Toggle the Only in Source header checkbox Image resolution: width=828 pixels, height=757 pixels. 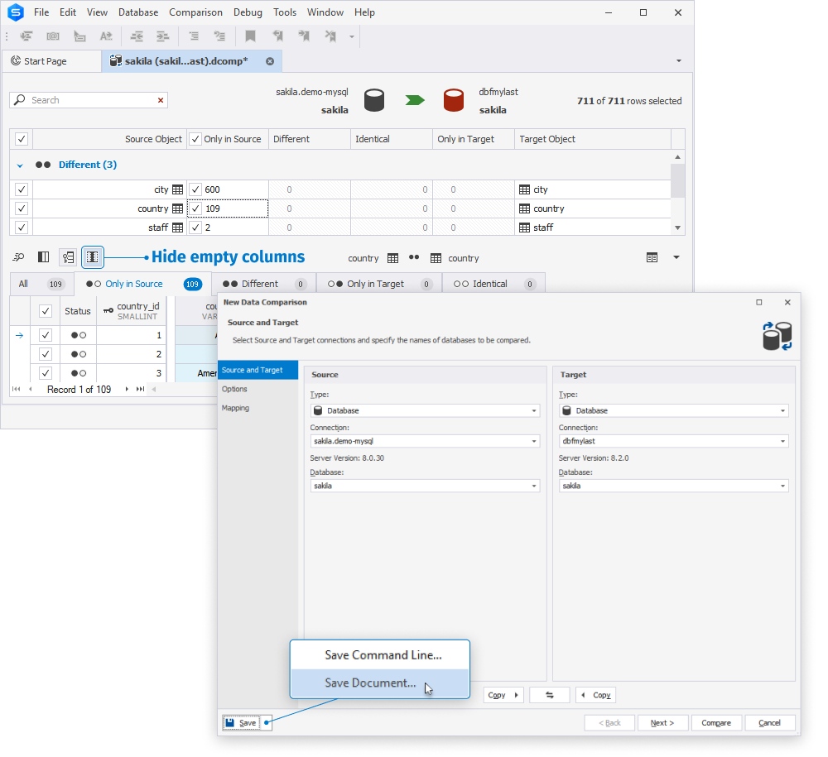tap(195, 139)
